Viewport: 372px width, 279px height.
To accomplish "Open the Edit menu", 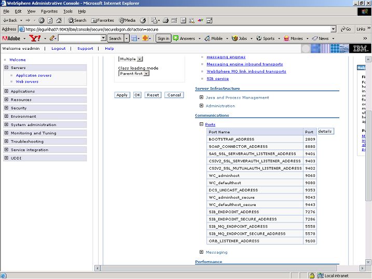I will [18, 11].
